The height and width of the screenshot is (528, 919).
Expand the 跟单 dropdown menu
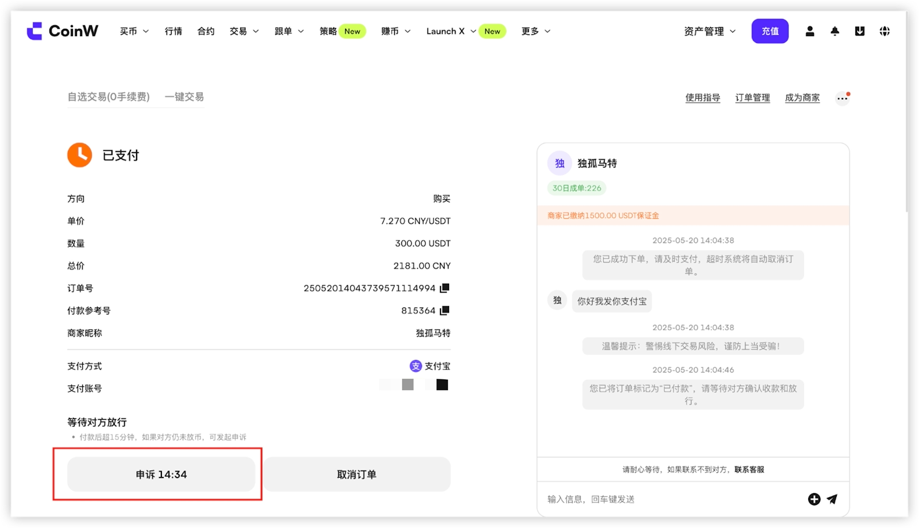289,31
